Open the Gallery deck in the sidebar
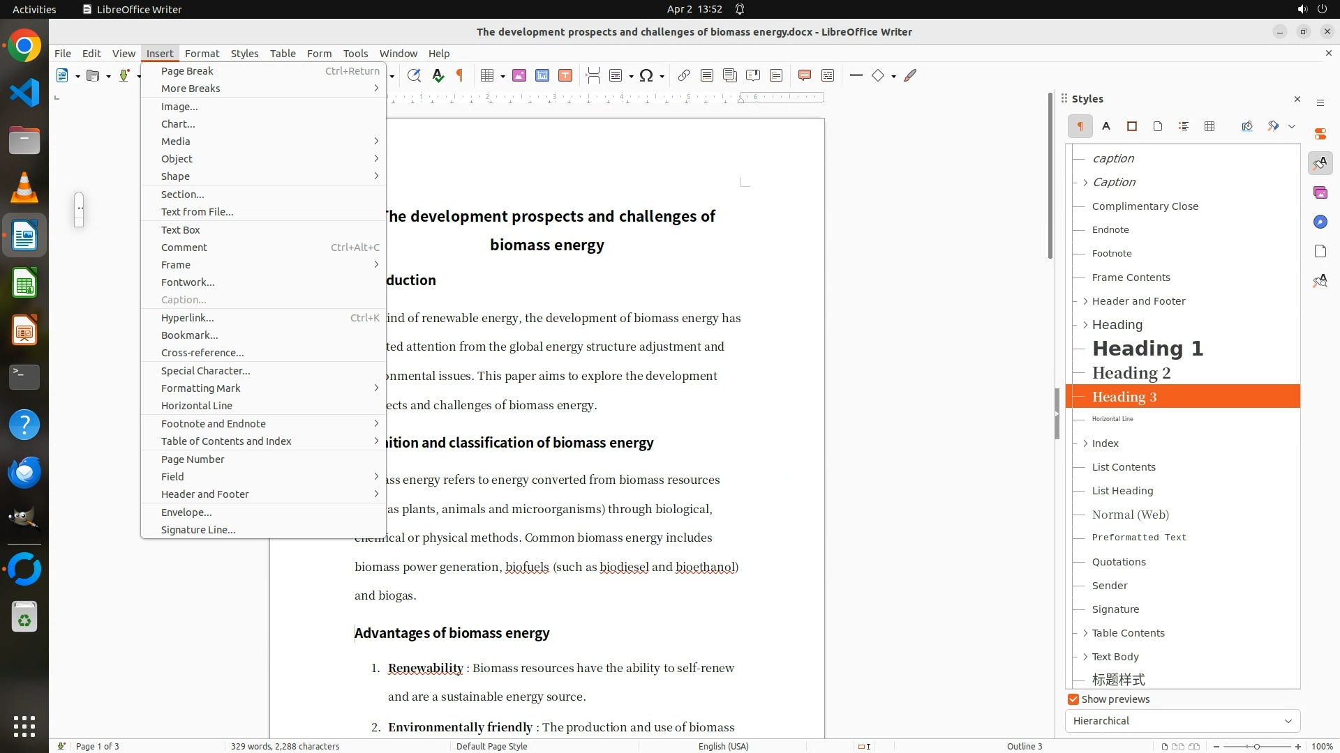This screenshot has height=753, width=1340. click(1320, 192)
